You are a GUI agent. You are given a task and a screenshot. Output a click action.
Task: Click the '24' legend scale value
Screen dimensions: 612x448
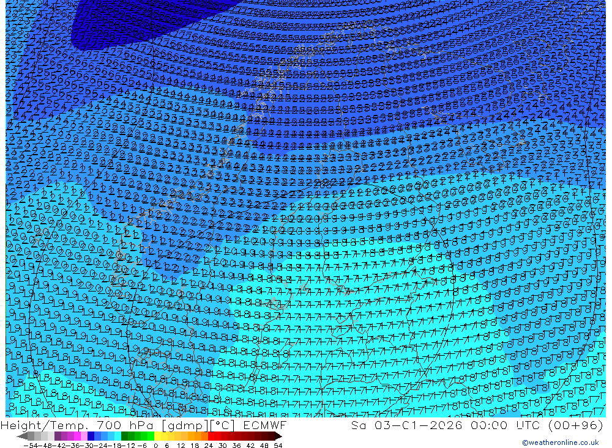click(209, 446)
